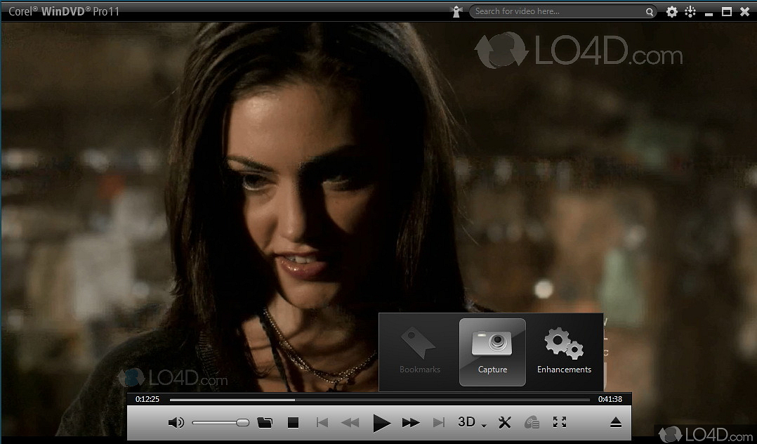Click the tools wrench icon in playback bar
The width and height of the screenshot is (757, 444).
[504, 422]
